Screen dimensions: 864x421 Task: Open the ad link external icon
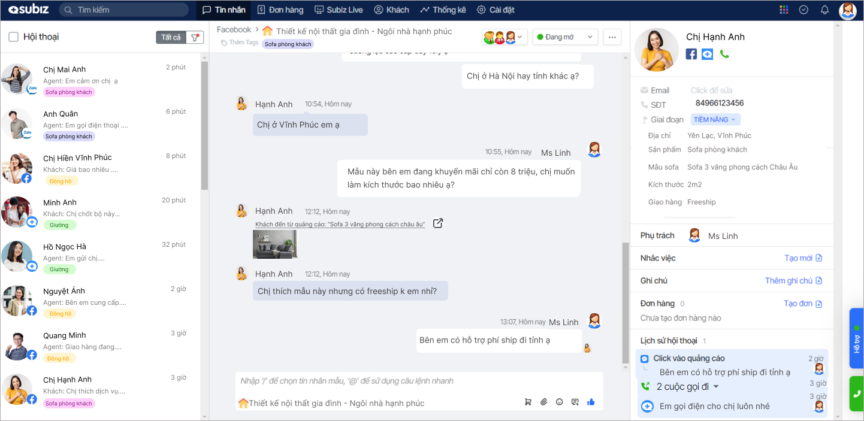(x=438, y=223)
